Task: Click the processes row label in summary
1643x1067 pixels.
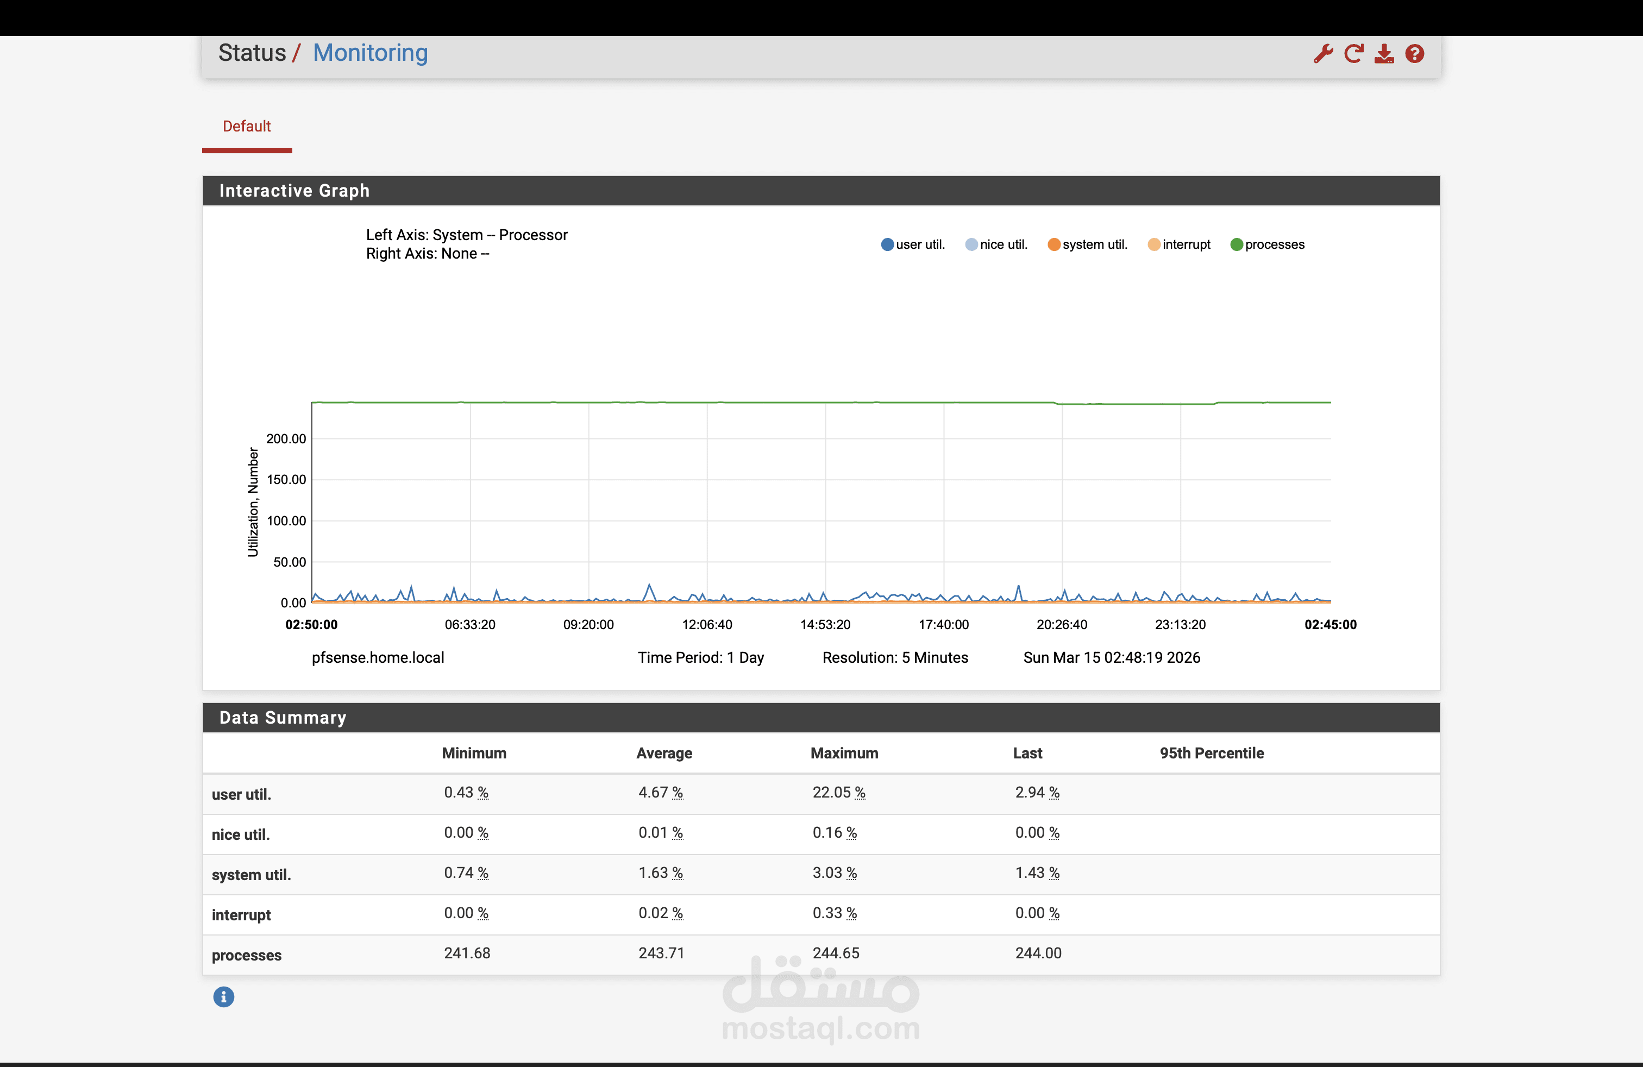Action: point(247,955)
